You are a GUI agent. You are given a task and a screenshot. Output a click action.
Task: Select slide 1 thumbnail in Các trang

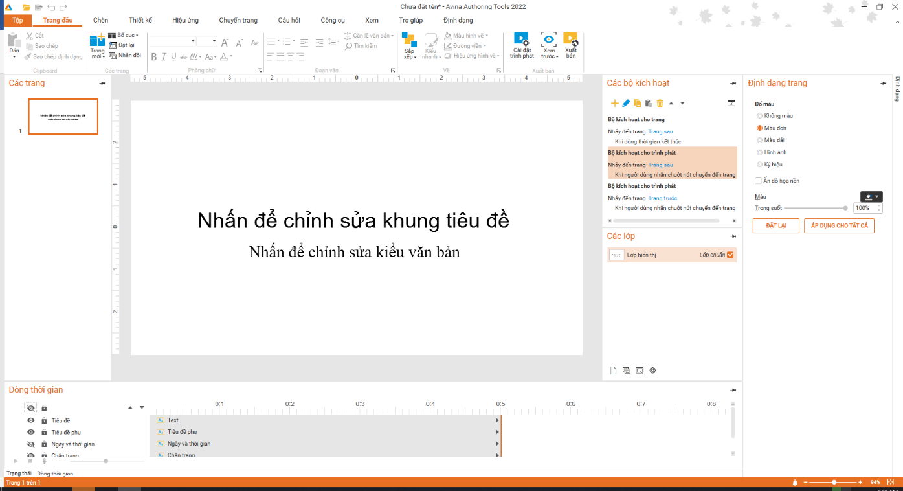point(63,117)
